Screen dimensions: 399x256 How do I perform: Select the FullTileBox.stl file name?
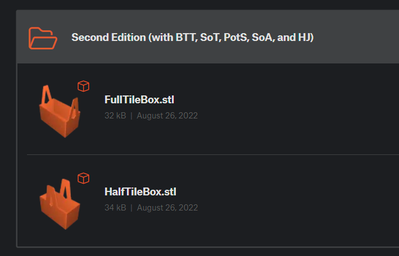point(139,100)
